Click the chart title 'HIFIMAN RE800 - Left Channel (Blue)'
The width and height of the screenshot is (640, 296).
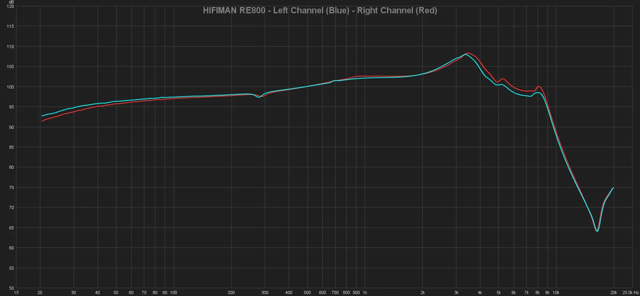[x=276, y=10]
